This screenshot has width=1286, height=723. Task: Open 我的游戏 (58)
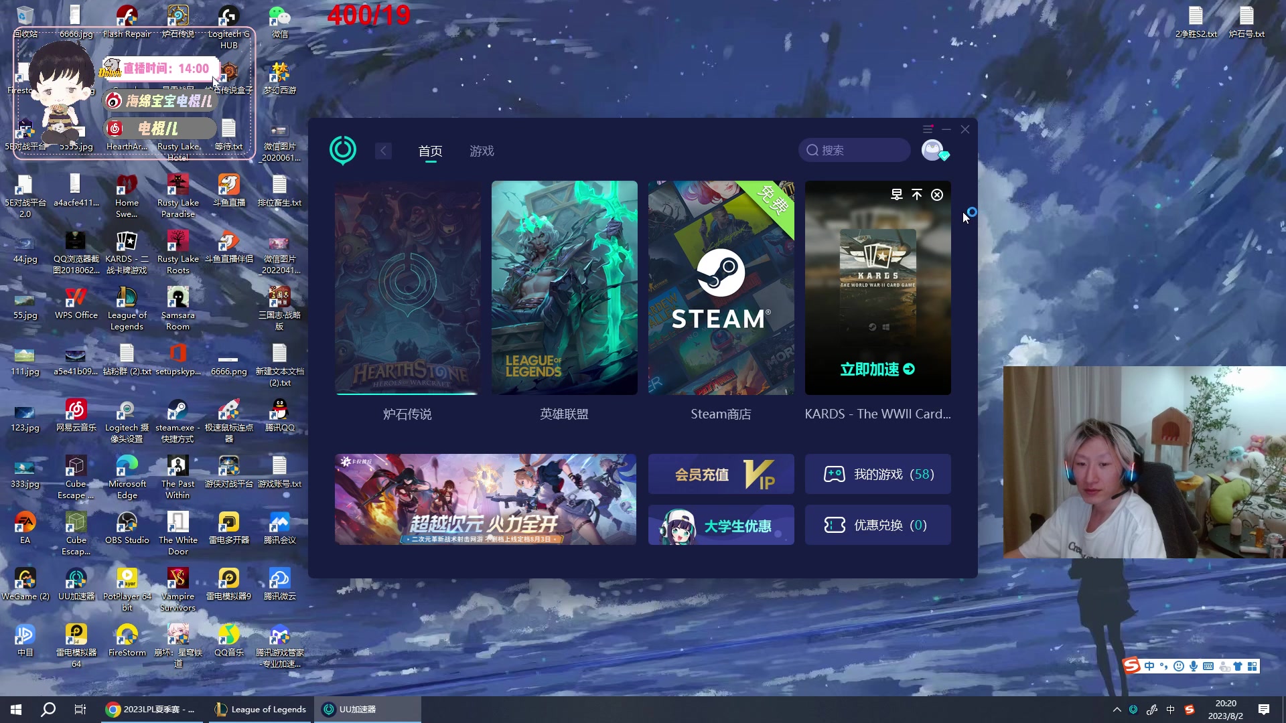(x=877, y=474)
